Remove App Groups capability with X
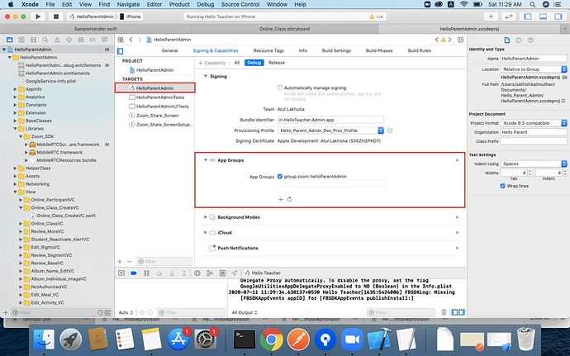 457,160
